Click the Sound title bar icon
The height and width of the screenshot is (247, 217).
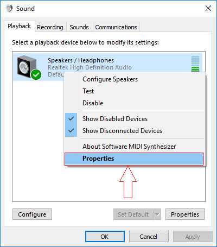(9, 8)
